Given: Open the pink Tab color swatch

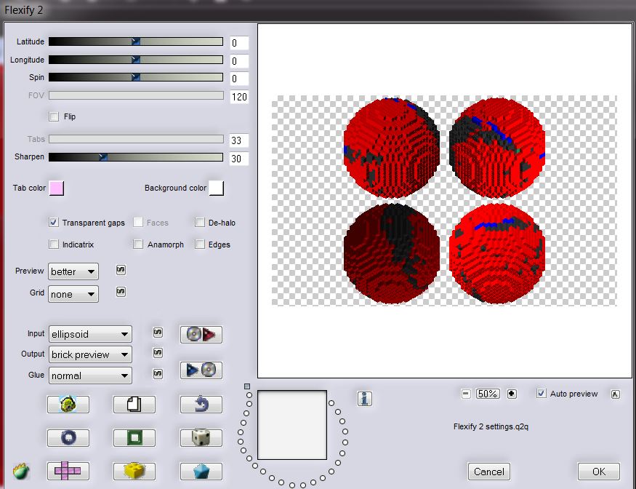Looking at the screenshot, I should [x=57, y=188].
